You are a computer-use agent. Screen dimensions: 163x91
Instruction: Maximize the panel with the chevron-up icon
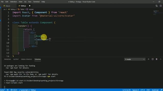pos(161,59)
